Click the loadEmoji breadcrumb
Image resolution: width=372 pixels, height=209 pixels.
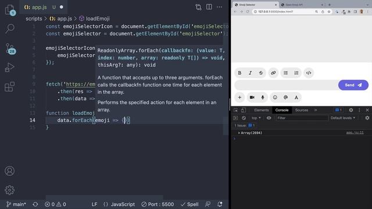[x=94, y=19]
